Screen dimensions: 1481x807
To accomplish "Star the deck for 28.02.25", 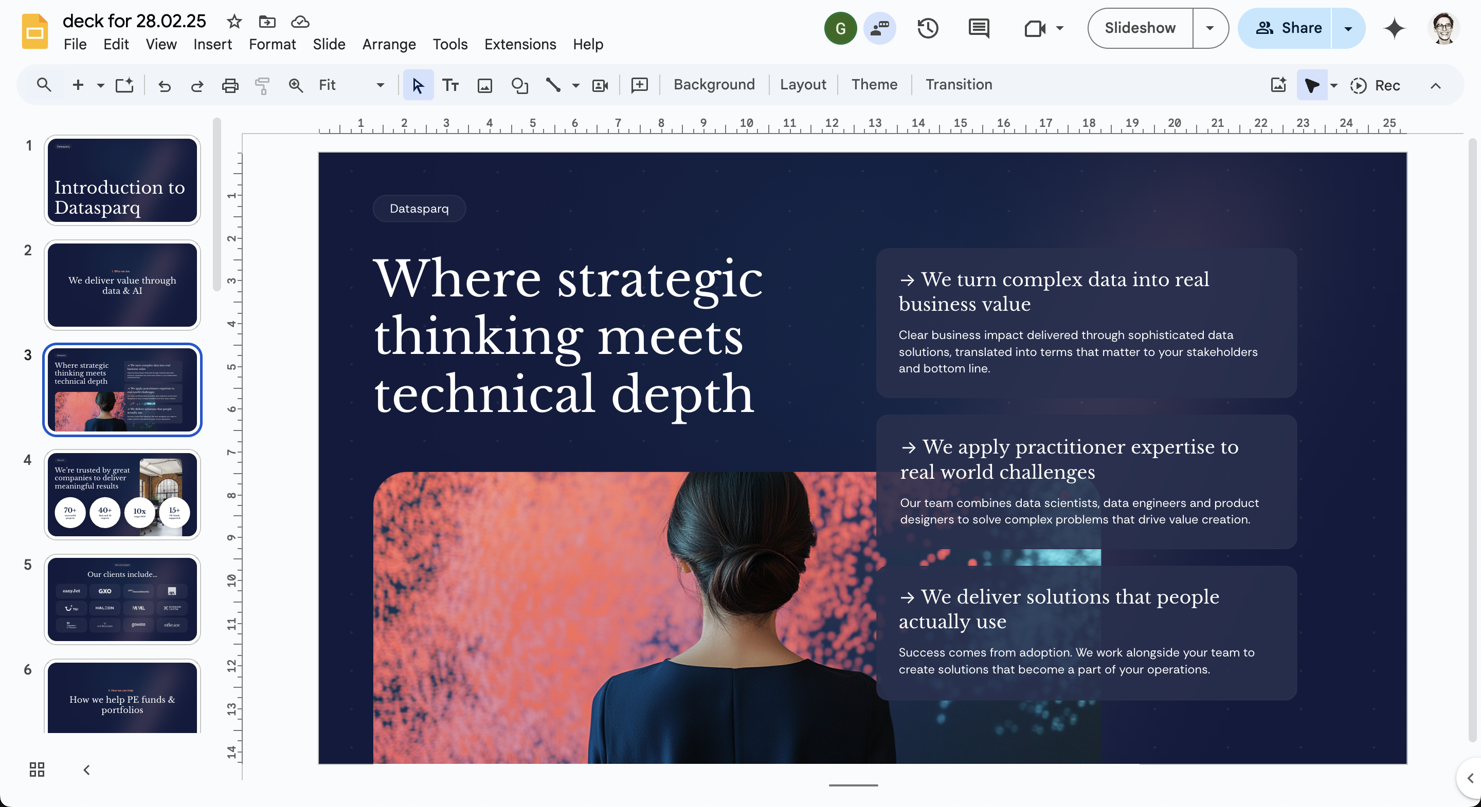I will (x=234, y=22).
